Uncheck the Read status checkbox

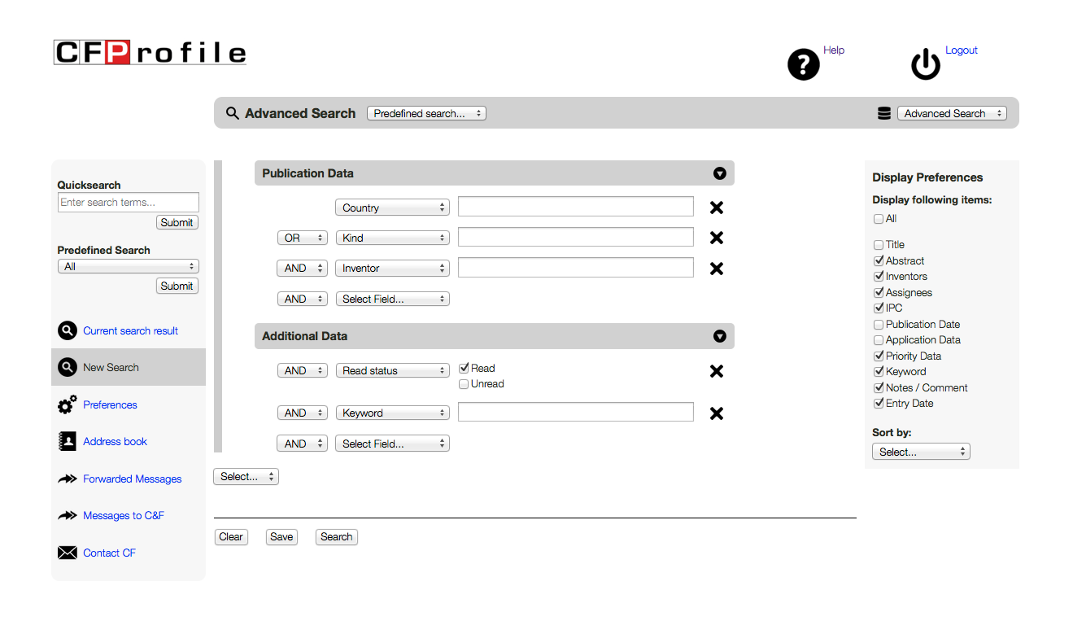point(464,368)
